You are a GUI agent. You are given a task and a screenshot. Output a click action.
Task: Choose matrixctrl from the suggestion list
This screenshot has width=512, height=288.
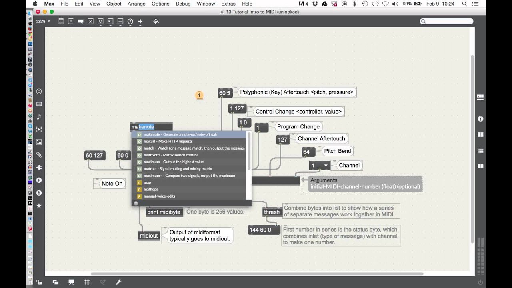189,155
